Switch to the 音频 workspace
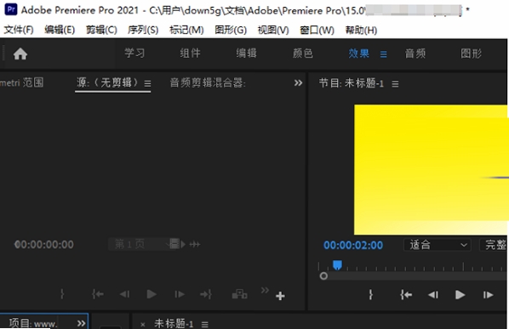 [415, 54]
